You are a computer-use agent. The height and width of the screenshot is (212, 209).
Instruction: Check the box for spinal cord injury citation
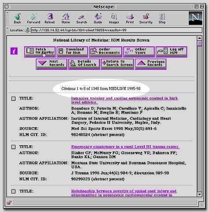13,191
